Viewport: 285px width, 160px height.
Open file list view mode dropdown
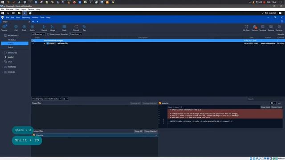pos(65,99)
